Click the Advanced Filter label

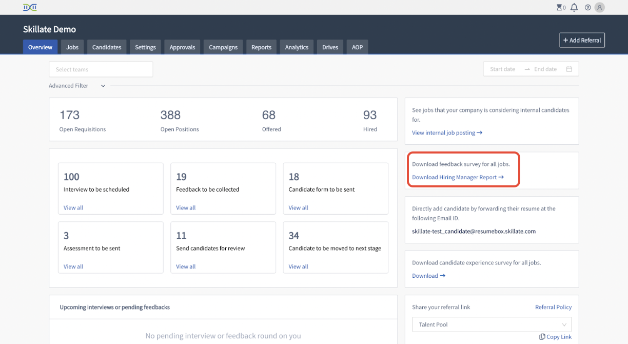click(68, 86)
